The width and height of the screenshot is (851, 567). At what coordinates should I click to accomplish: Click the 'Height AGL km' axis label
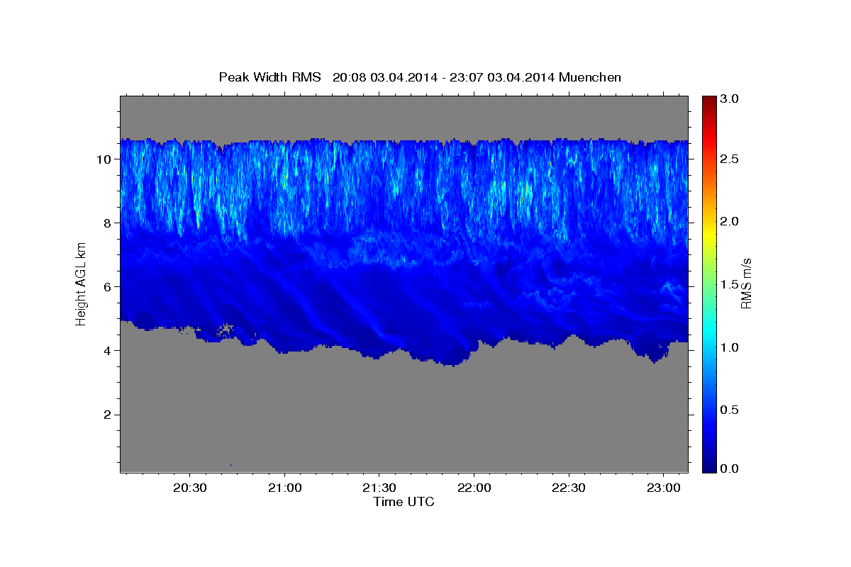pyautogui.click(x=81, y=283)
